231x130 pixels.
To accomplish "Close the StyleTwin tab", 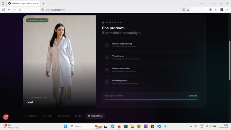I will click(x=38, y=3).
